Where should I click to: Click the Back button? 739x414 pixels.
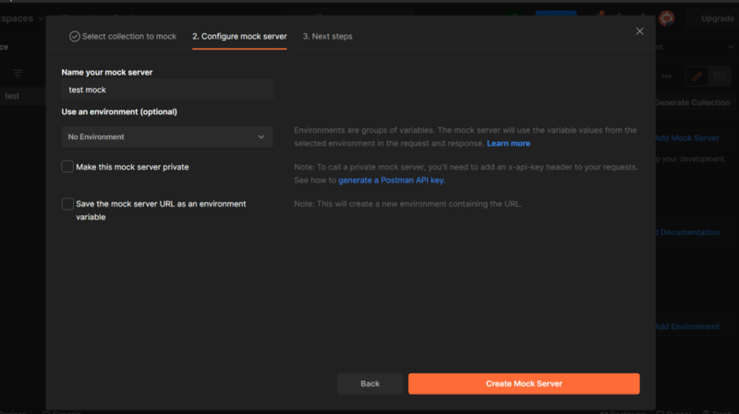pyautogui.click(x=370, y=384)
